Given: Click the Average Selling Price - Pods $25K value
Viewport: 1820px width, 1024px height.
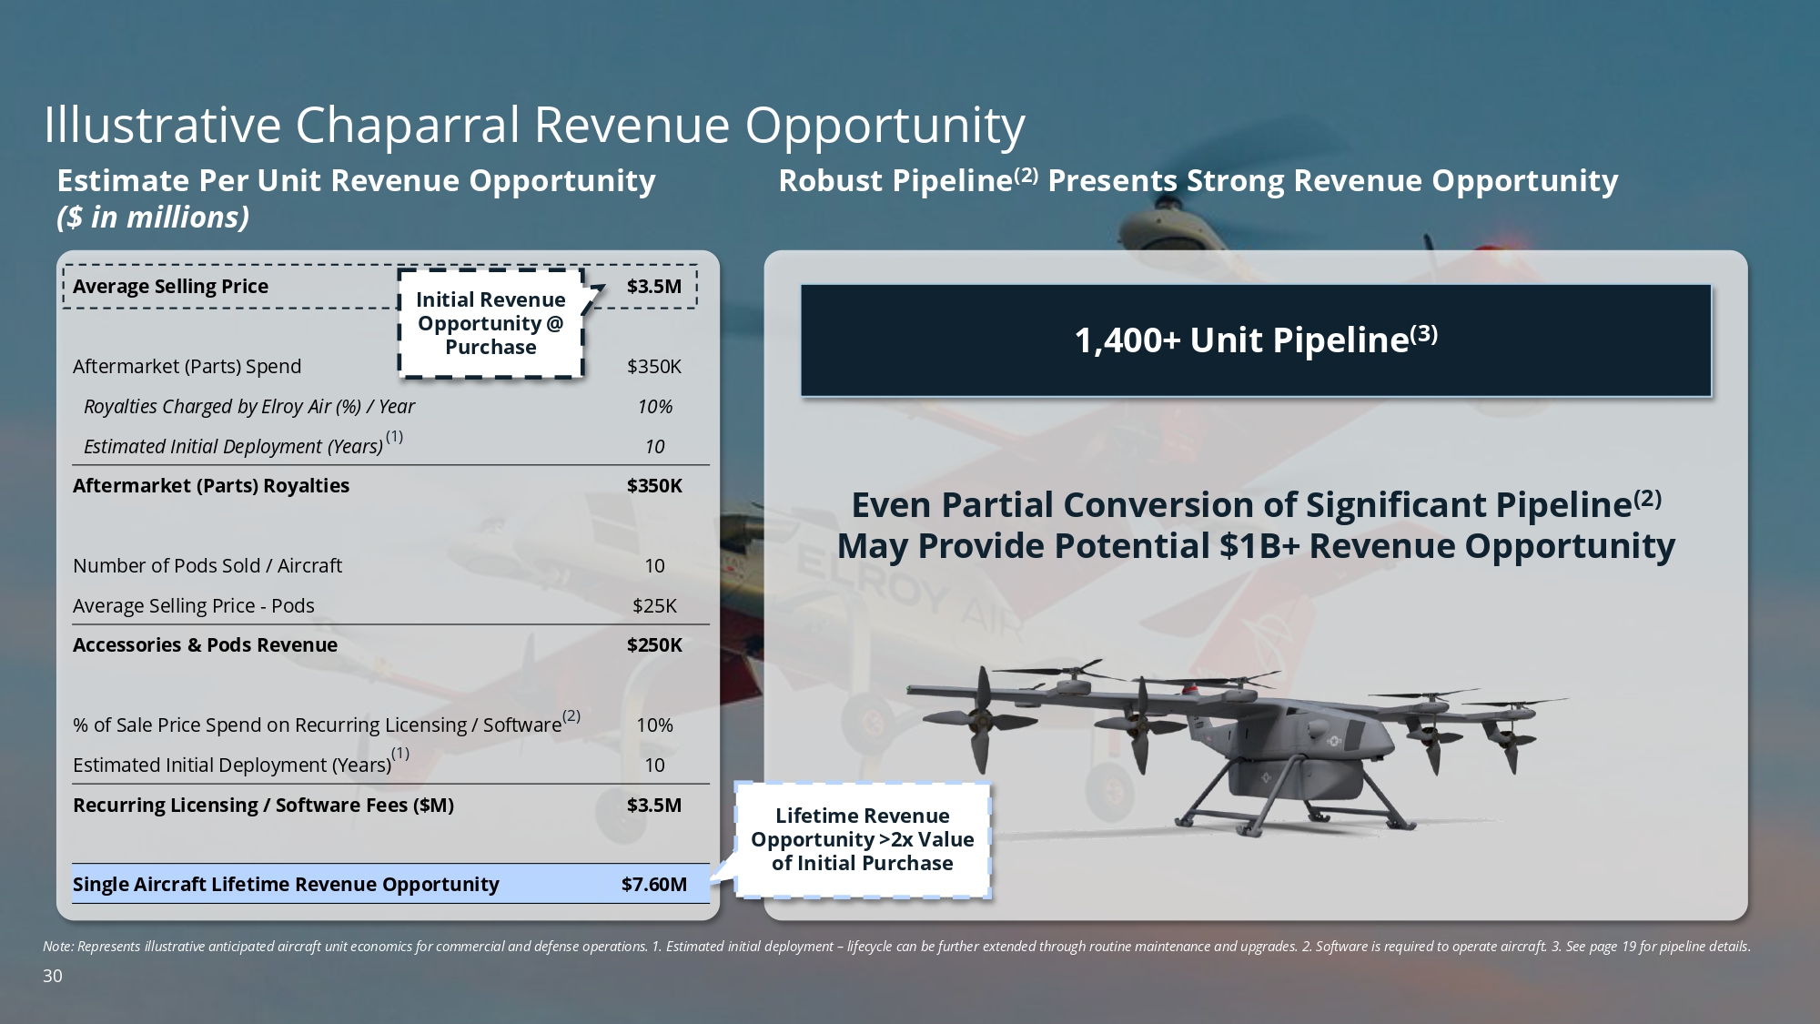Looking at the screenshot, I should (x=654, y=606).
